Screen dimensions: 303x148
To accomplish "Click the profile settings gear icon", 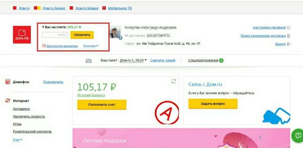I will pos(289,28).
